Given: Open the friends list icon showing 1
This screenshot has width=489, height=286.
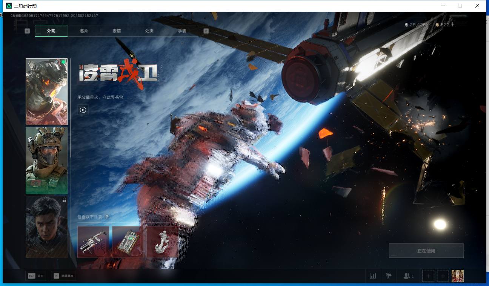Looking at the screenshot, I should (408, 276).
